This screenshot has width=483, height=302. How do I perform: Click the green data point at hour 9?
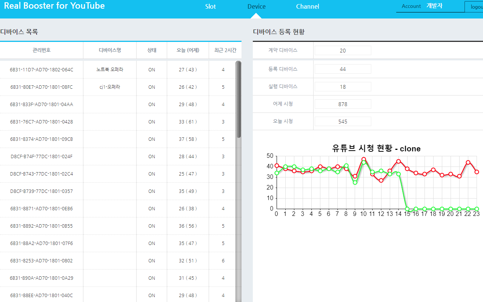[x=355, y=182]
